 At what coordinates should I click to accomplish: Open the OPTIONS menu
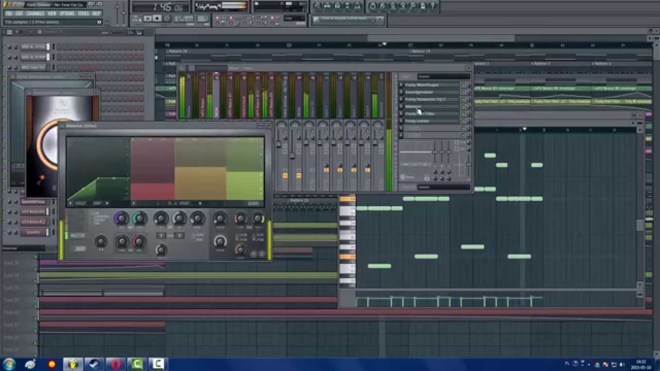pos(67,13)
